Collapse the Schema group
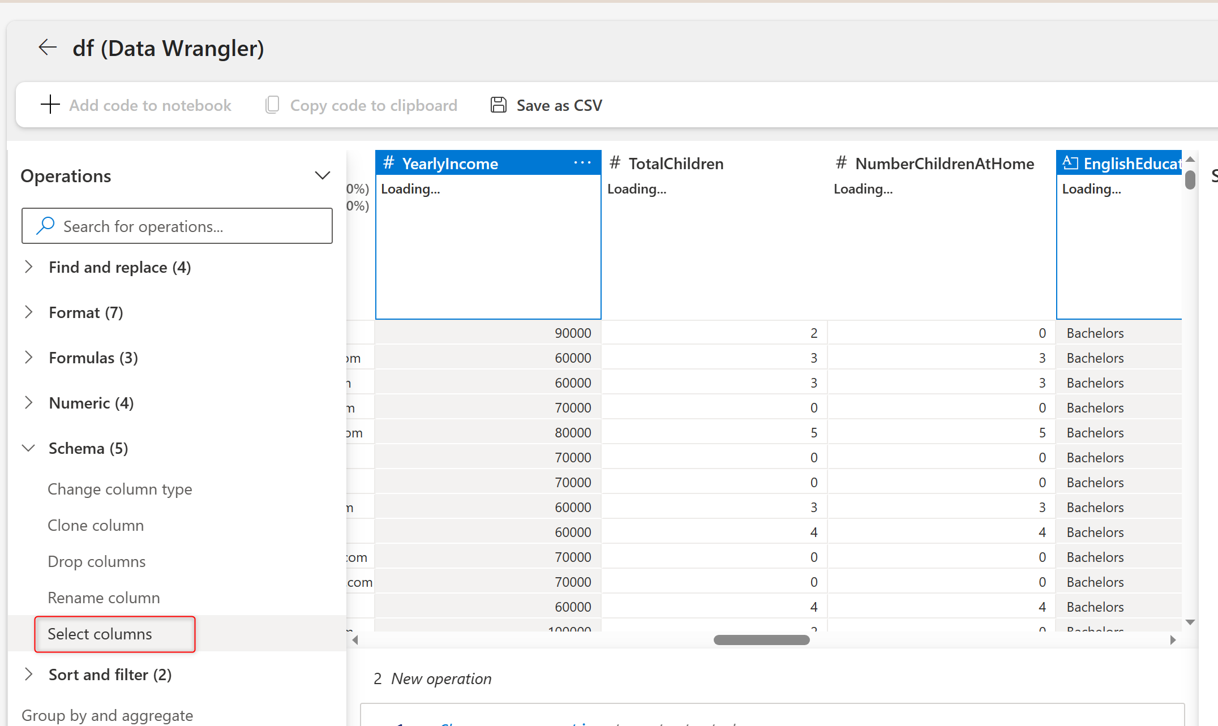Image resolution: width=1218 pixels, height=726 pixels. click(x=29, y=448)
